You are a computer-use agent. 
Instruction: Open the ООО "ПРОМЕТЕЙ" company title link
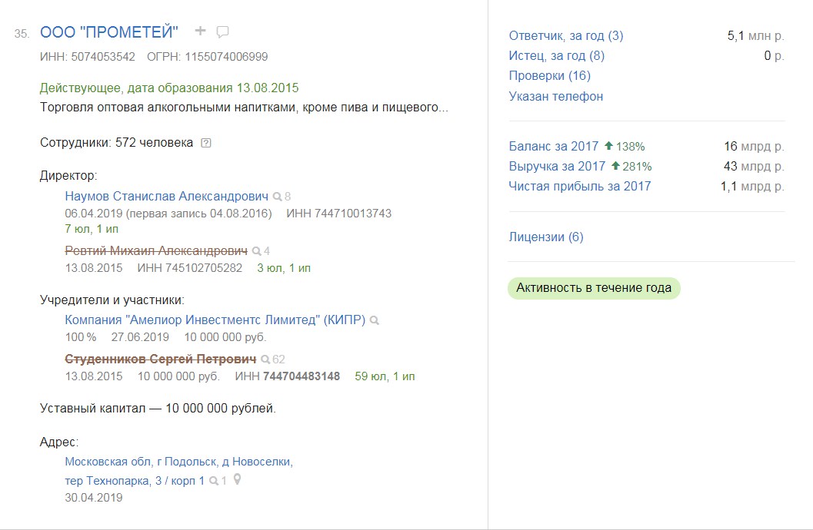point(109,31)
